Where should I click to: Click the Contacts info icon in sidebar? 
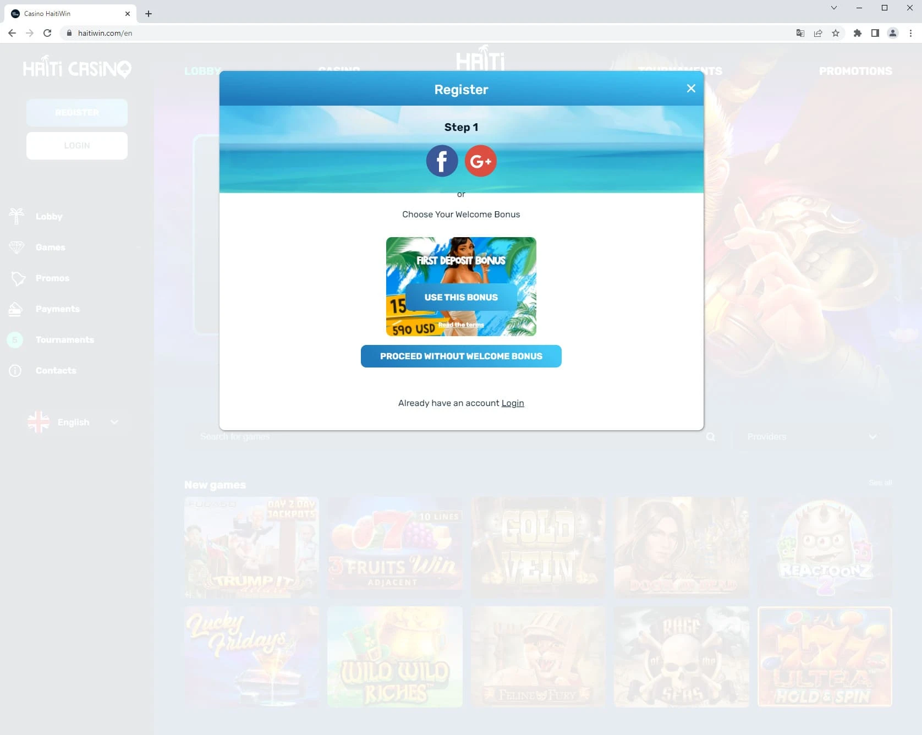tap(15, 371)
